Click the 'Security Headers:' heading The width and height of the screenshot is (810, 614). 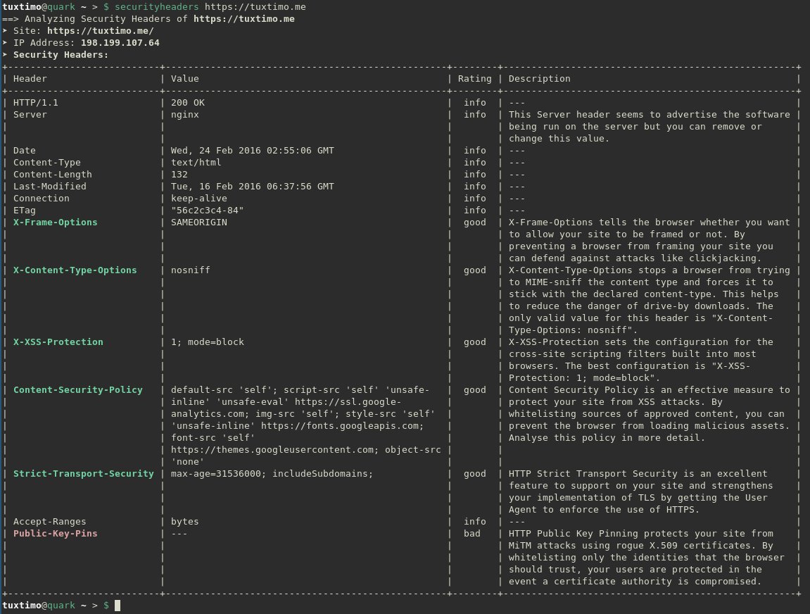point(61,54)
